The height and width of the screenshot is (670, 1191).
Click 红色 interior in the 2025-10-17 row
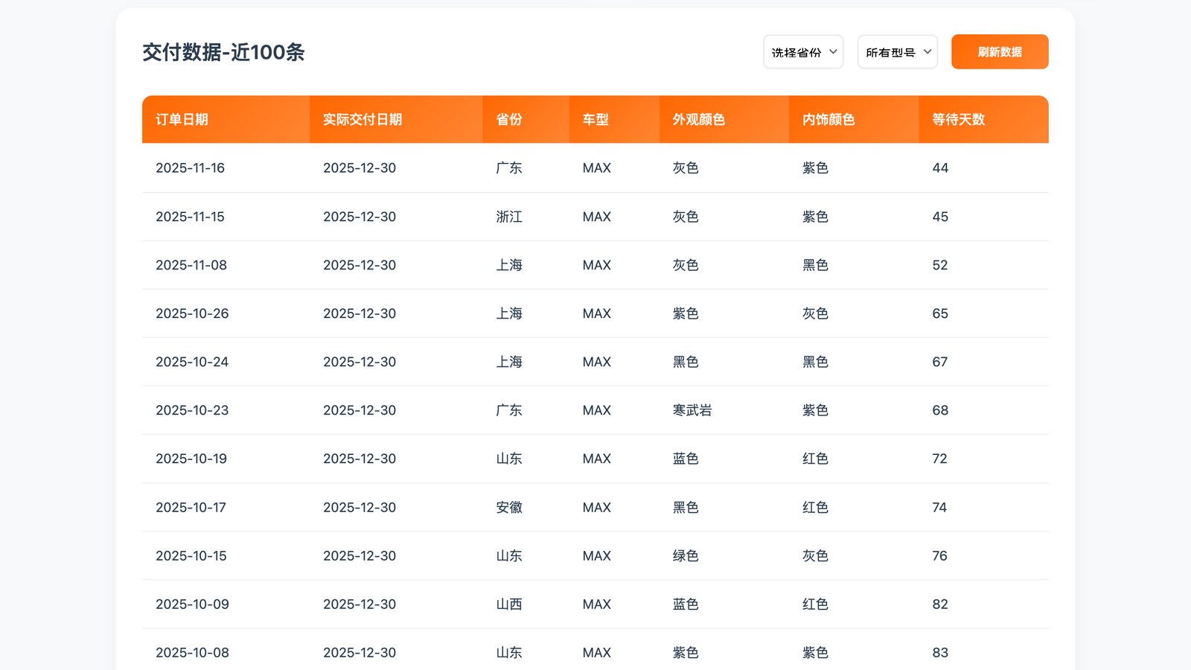(x=815, y=507)
